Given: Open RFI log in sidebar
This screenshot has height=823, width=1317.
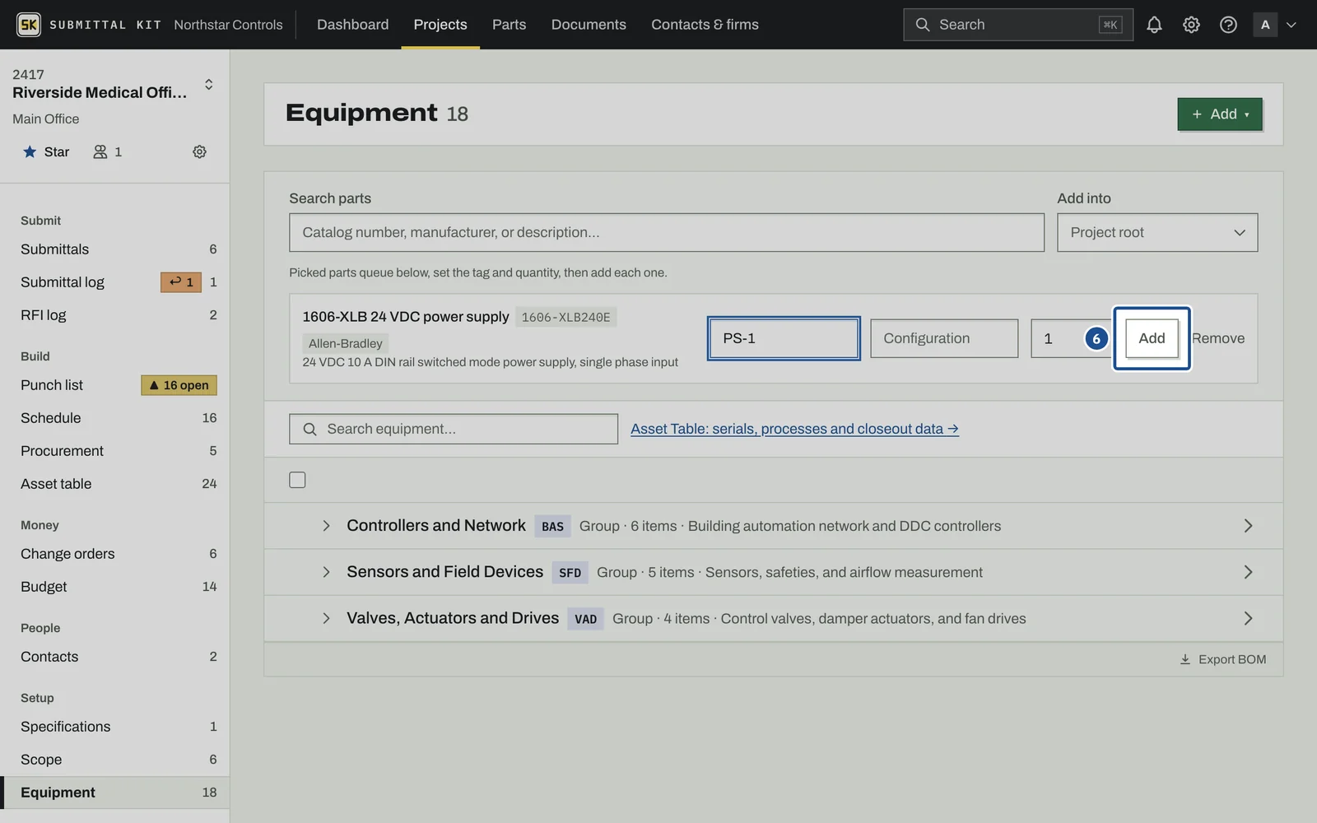Looking at the screenshot, I should [115, 315].
